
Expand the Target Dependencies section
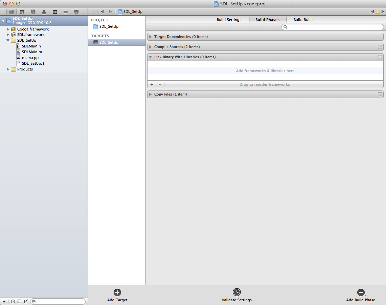click(x=151, y=37)
